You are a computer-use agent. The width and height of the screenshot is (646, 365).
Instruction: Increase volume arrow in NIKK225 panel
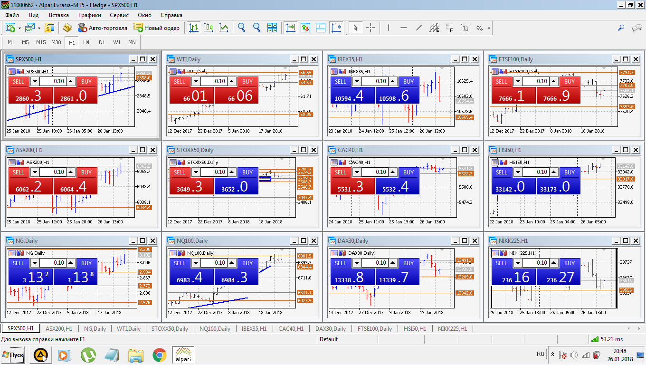click(554, 263)
